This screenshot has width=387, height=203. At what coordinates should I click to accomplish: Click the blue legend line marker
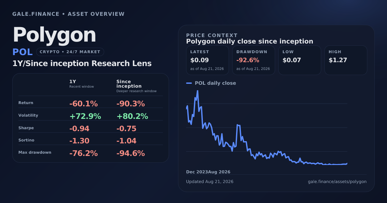[x=189, y=83]
